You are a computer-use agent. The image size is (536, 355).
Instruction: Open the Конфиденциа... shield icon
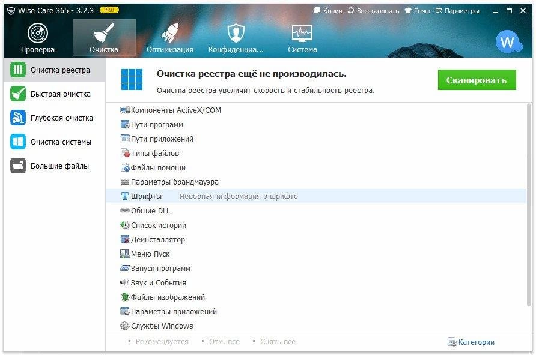tap(236, 33)
